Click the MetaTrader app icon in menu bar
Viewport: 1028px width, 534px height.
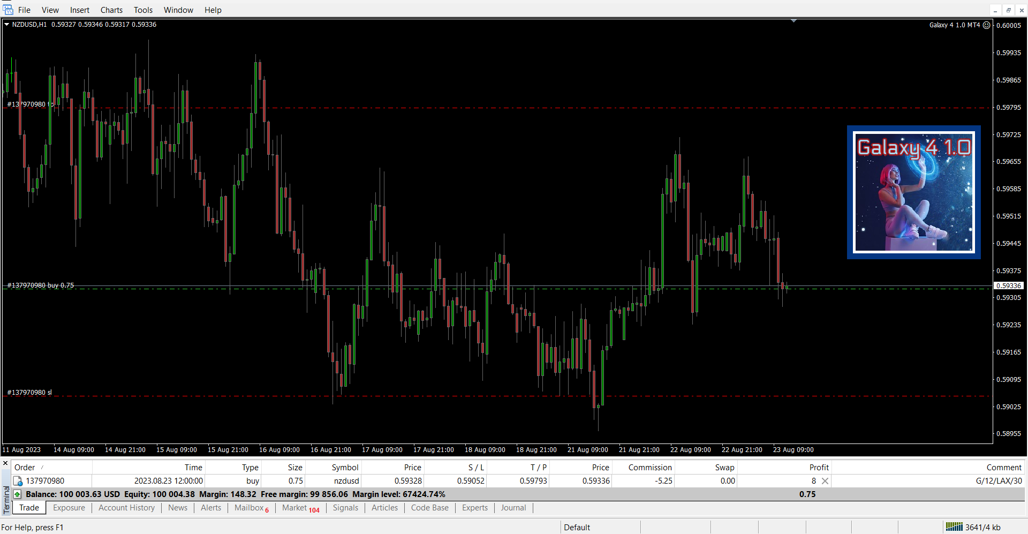coord(7,10)
